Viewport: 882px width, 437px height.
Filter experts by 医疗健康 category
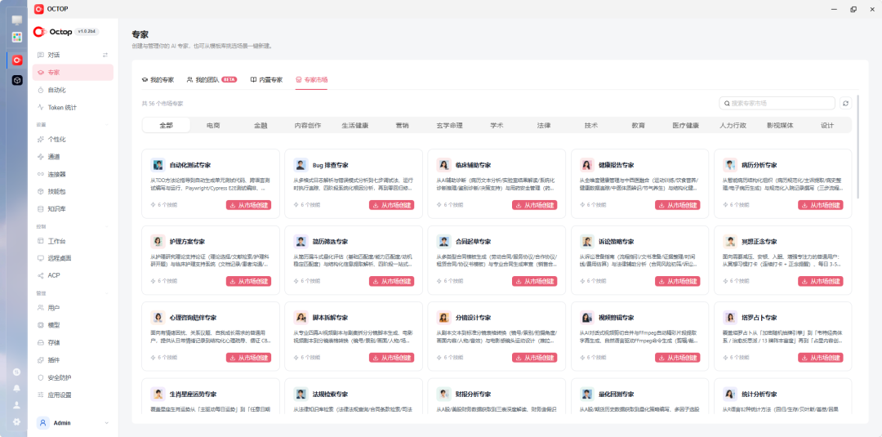click(x=686, y=126)
